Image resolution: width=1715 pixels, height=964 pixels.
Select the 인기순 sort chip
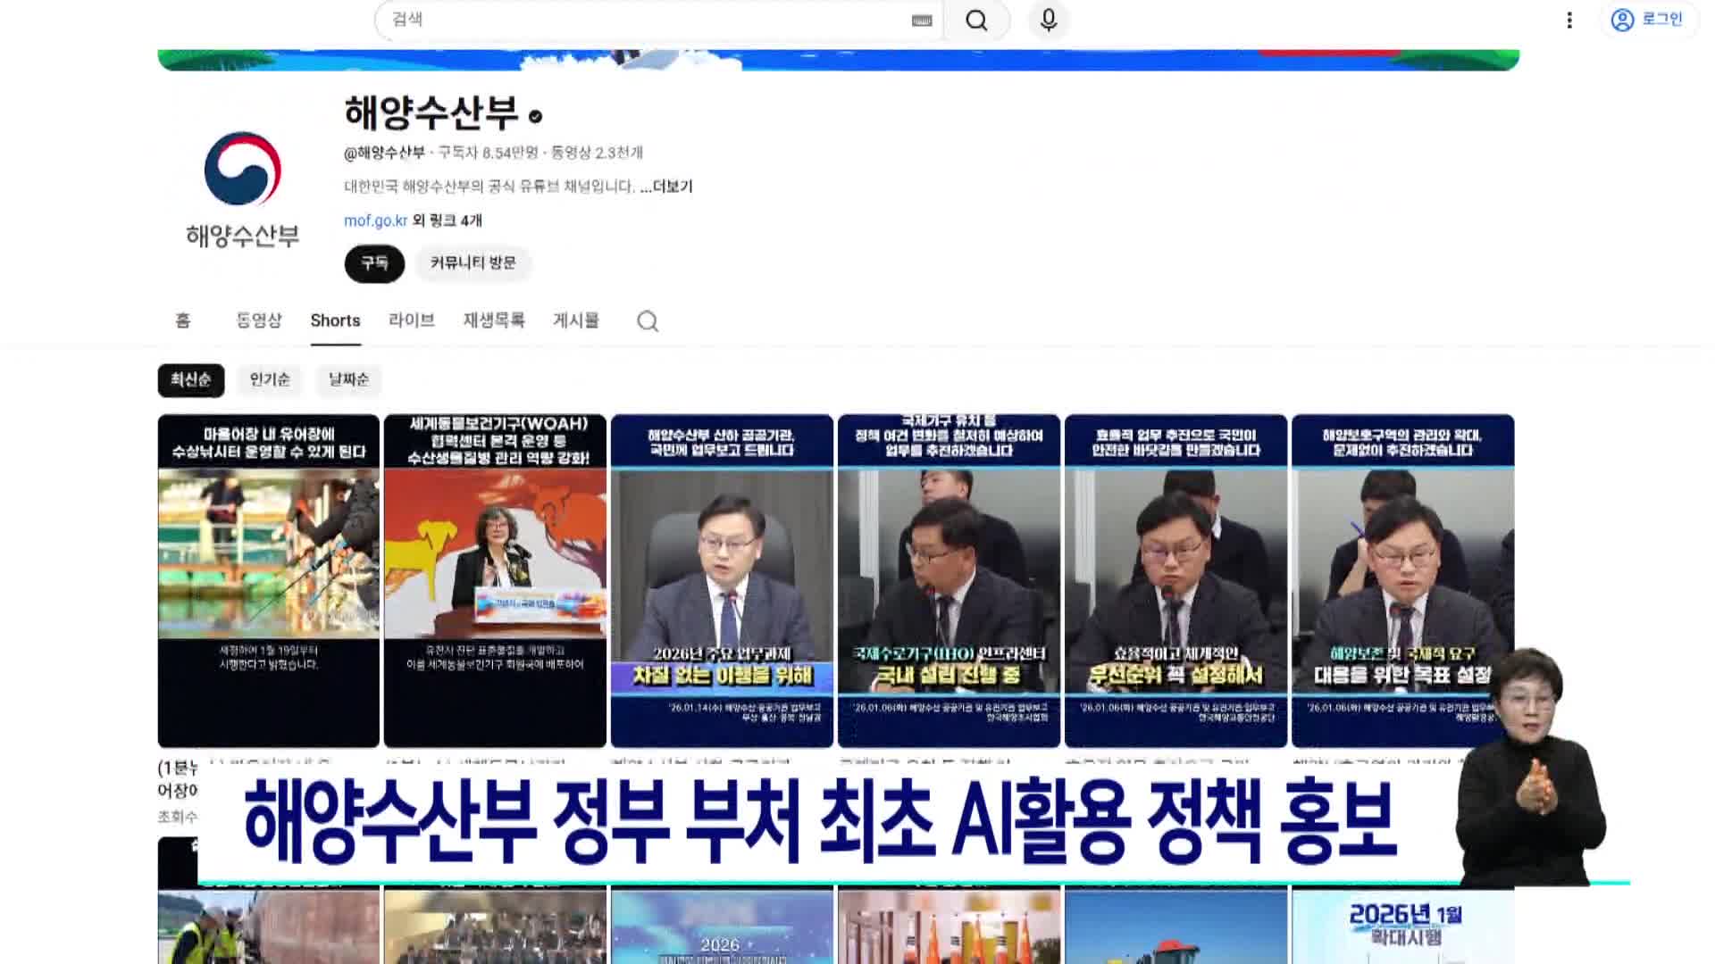click(270, 380)
